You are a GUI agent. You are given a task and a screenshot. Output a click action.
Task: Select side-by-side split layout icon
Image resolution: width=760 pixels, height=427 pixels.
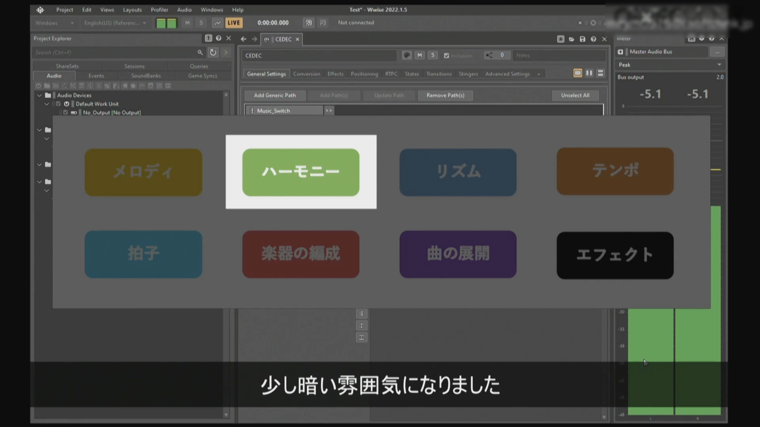pos(589,73)
